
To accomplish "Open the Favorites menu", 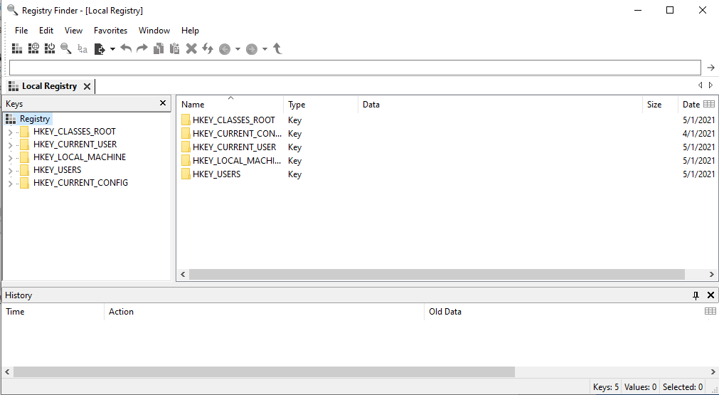I will (x=110, y=31).
